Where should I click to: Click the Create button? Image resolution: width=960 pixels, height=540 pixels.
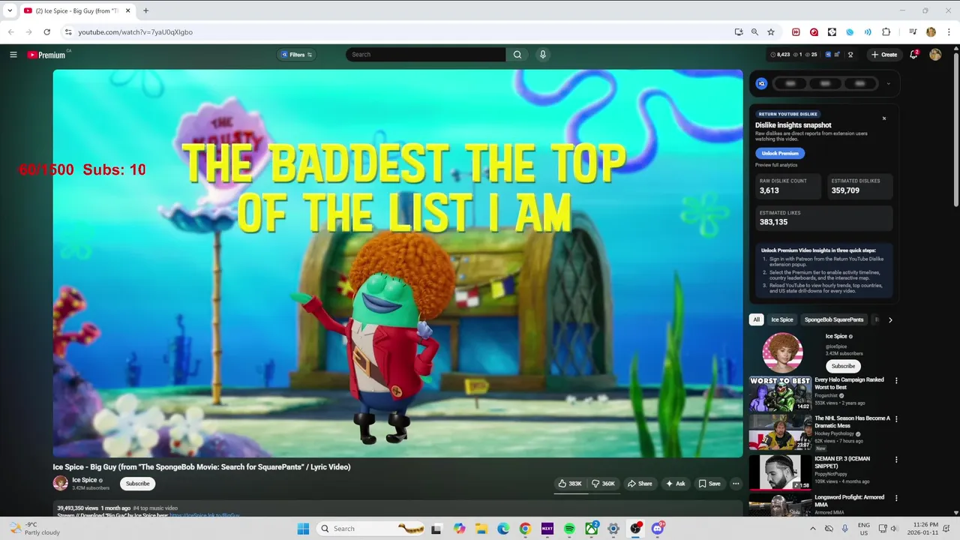tap(884, 55)
